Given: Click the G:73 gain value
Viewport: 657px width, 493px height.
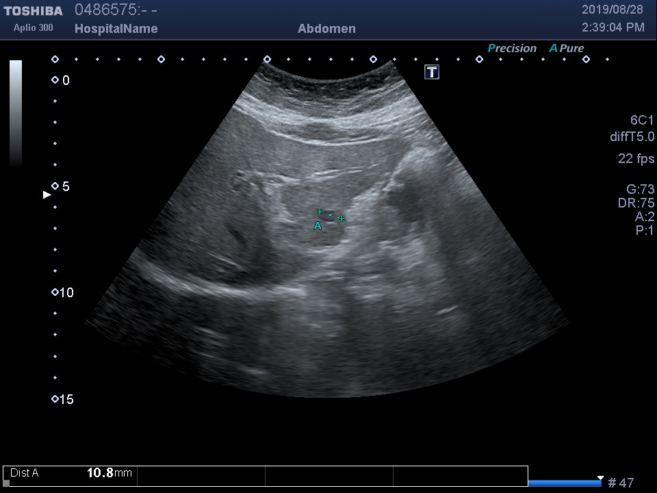Looking at the screenshot, I should click(640, 190).
